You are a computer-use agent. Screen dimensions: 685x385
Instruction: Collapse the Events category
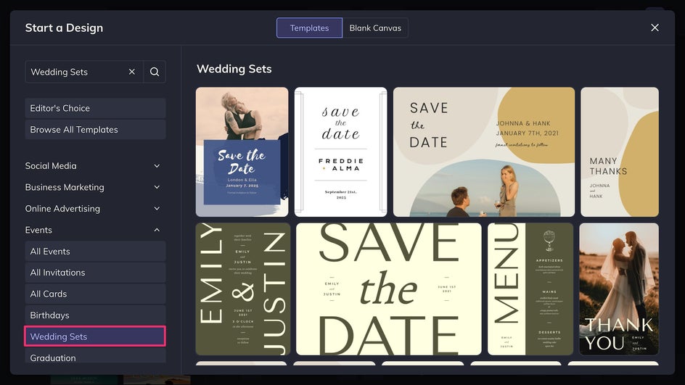[x=93, y=230]
